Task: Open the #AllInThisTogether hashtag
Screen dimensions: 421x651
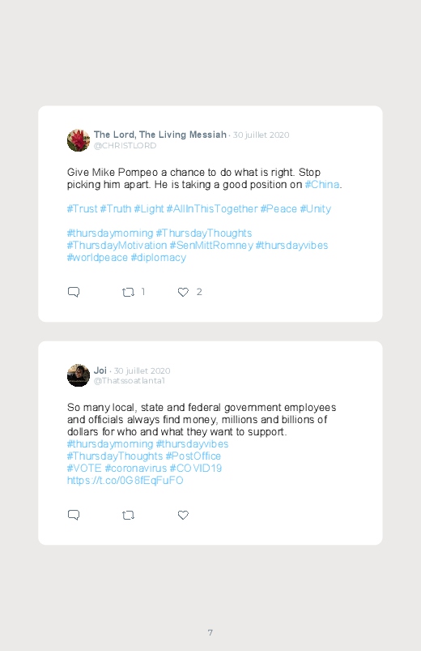Action: (212, 209)
